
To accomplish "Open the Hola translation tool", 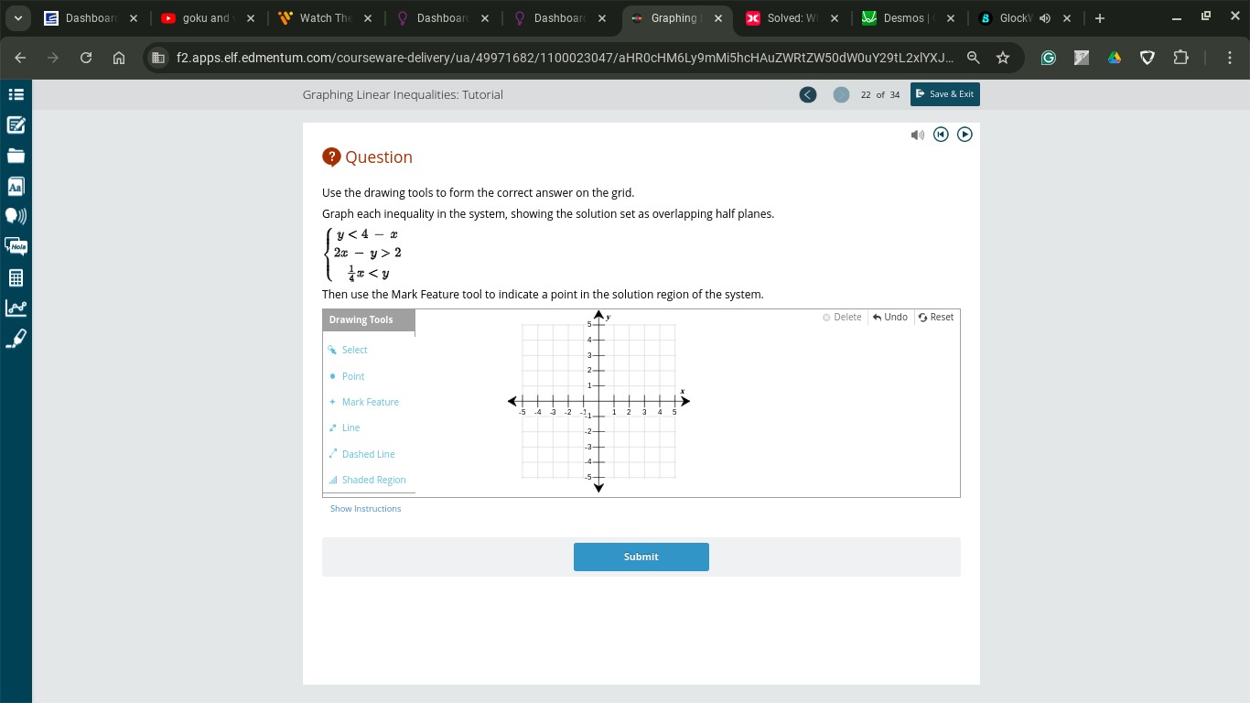I will point(16,246).
